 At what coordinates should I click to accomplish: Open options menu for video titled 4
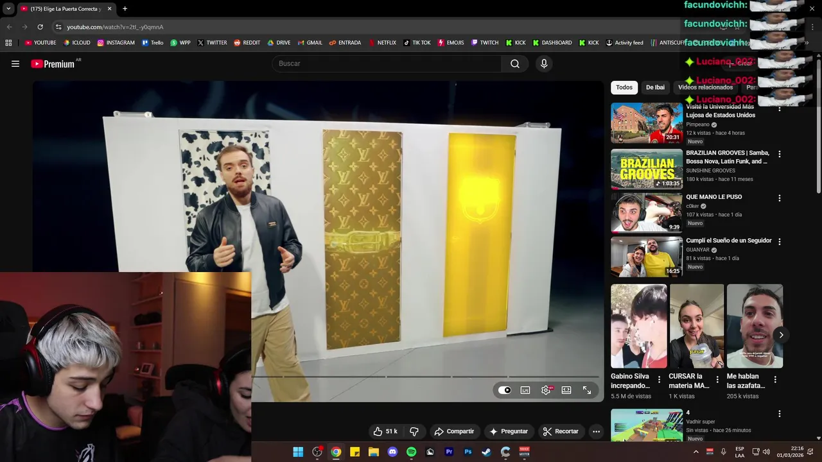pos(780,414)
